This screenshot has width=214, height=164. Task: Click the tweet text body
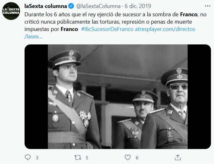tap(116, 25)
